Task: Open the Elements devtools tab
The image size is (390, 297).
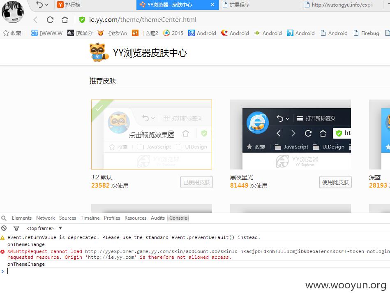Action: (x=22, y=218)
